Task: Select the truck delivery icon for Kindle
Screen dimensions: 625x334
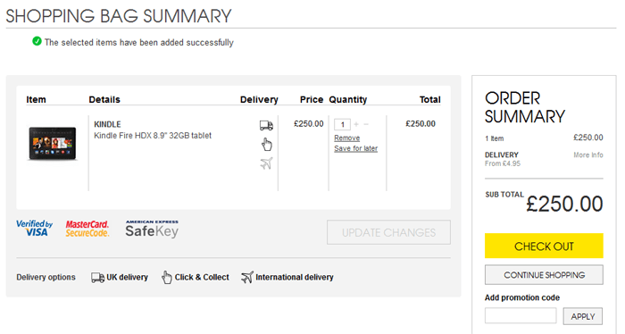Action: [266, 126]
